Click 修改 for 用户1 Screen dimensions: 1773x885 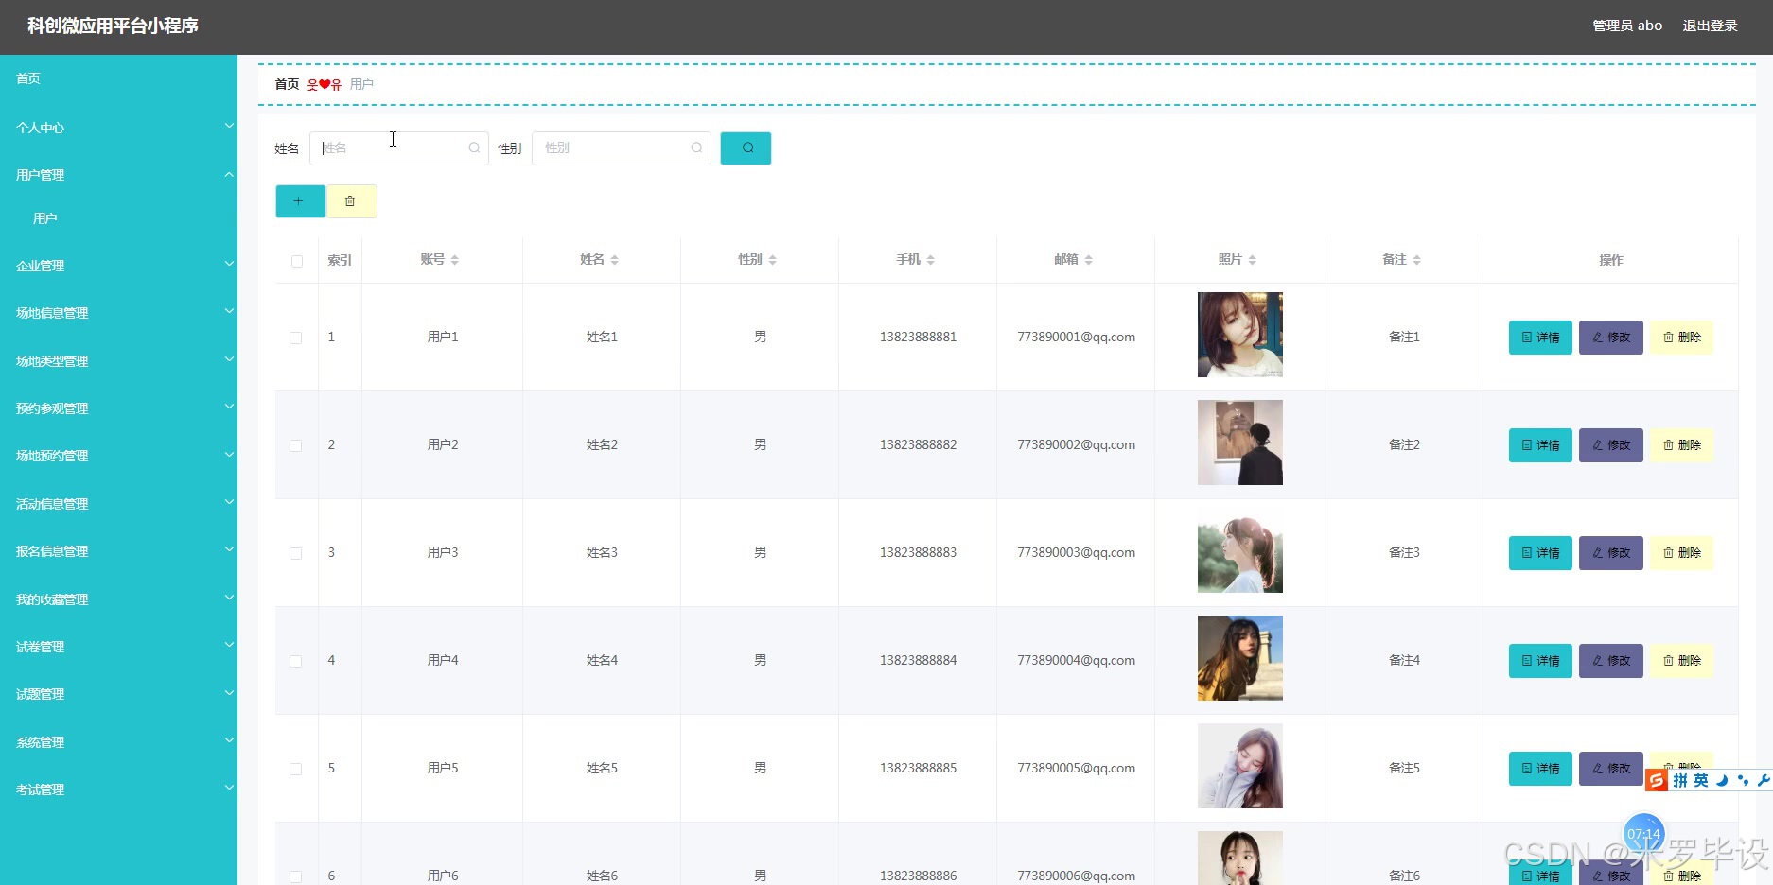1611,338
